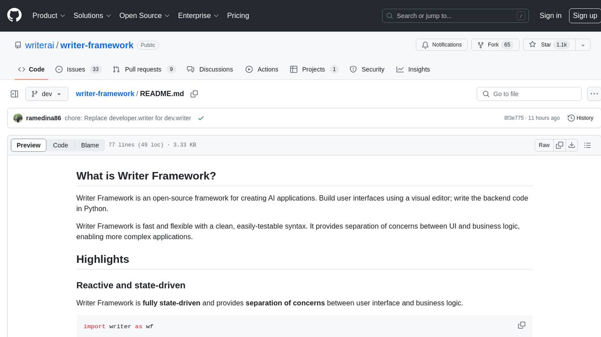Click the Go to file search box
Screen dimensions: 601x337
tap(529, 94)
